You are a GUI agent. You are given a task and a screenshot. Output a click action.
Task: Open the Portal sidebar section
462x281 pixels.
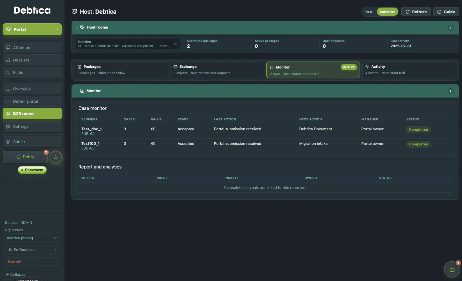pos(32,29)
